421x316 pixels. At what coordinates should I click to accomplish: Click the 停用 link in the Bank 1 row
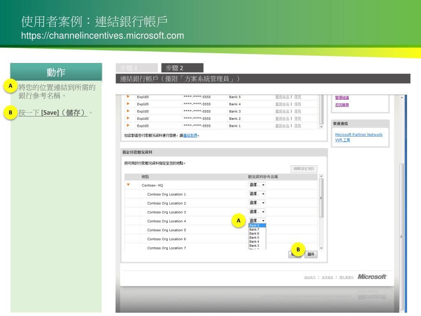pos(297,126)
